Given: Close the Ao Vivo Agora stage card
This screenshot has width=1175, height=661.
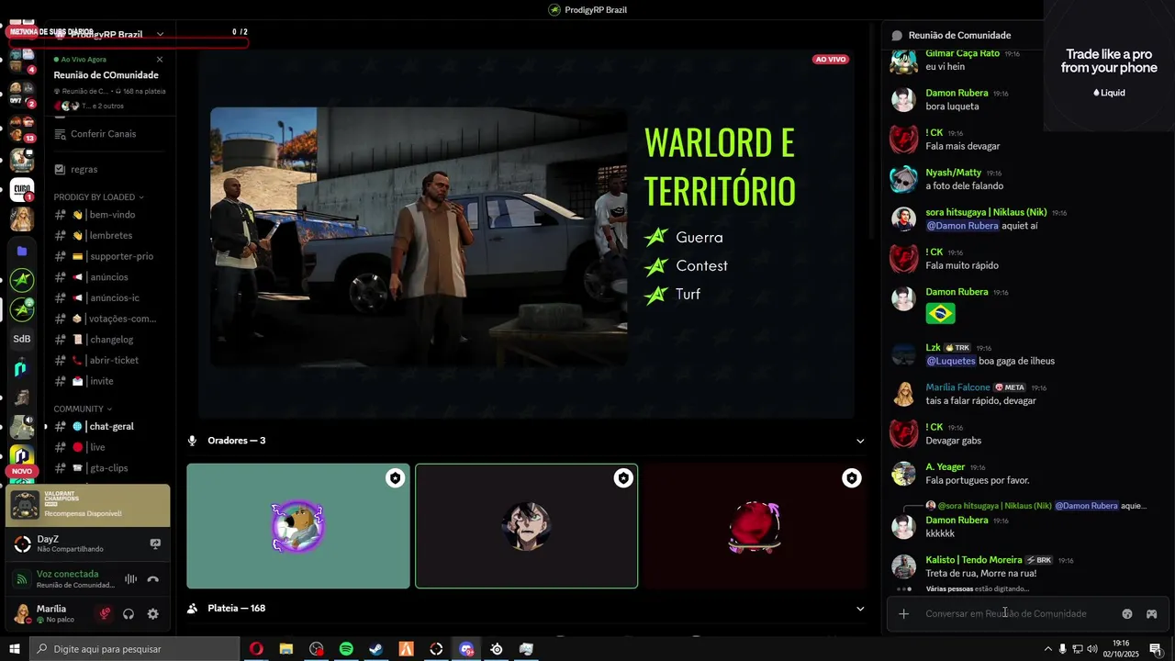Looking at the screenshot, I should (160, 60).
